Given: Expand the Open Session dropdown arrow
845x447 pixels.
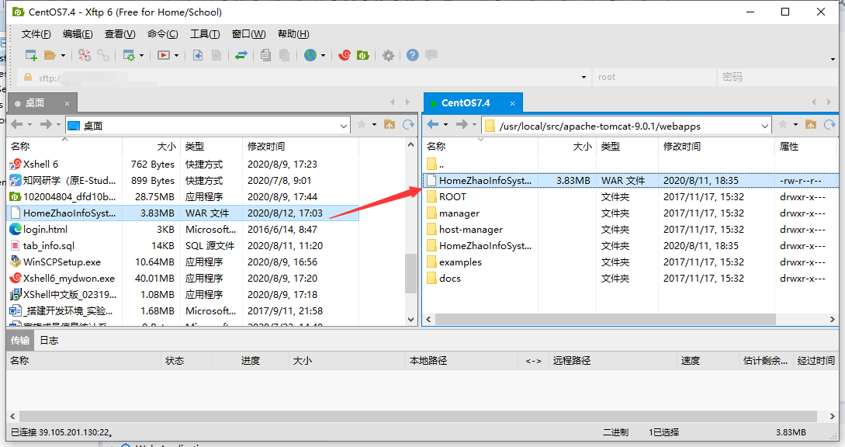Looking at the screenshot, I should (x=63, y=56).
